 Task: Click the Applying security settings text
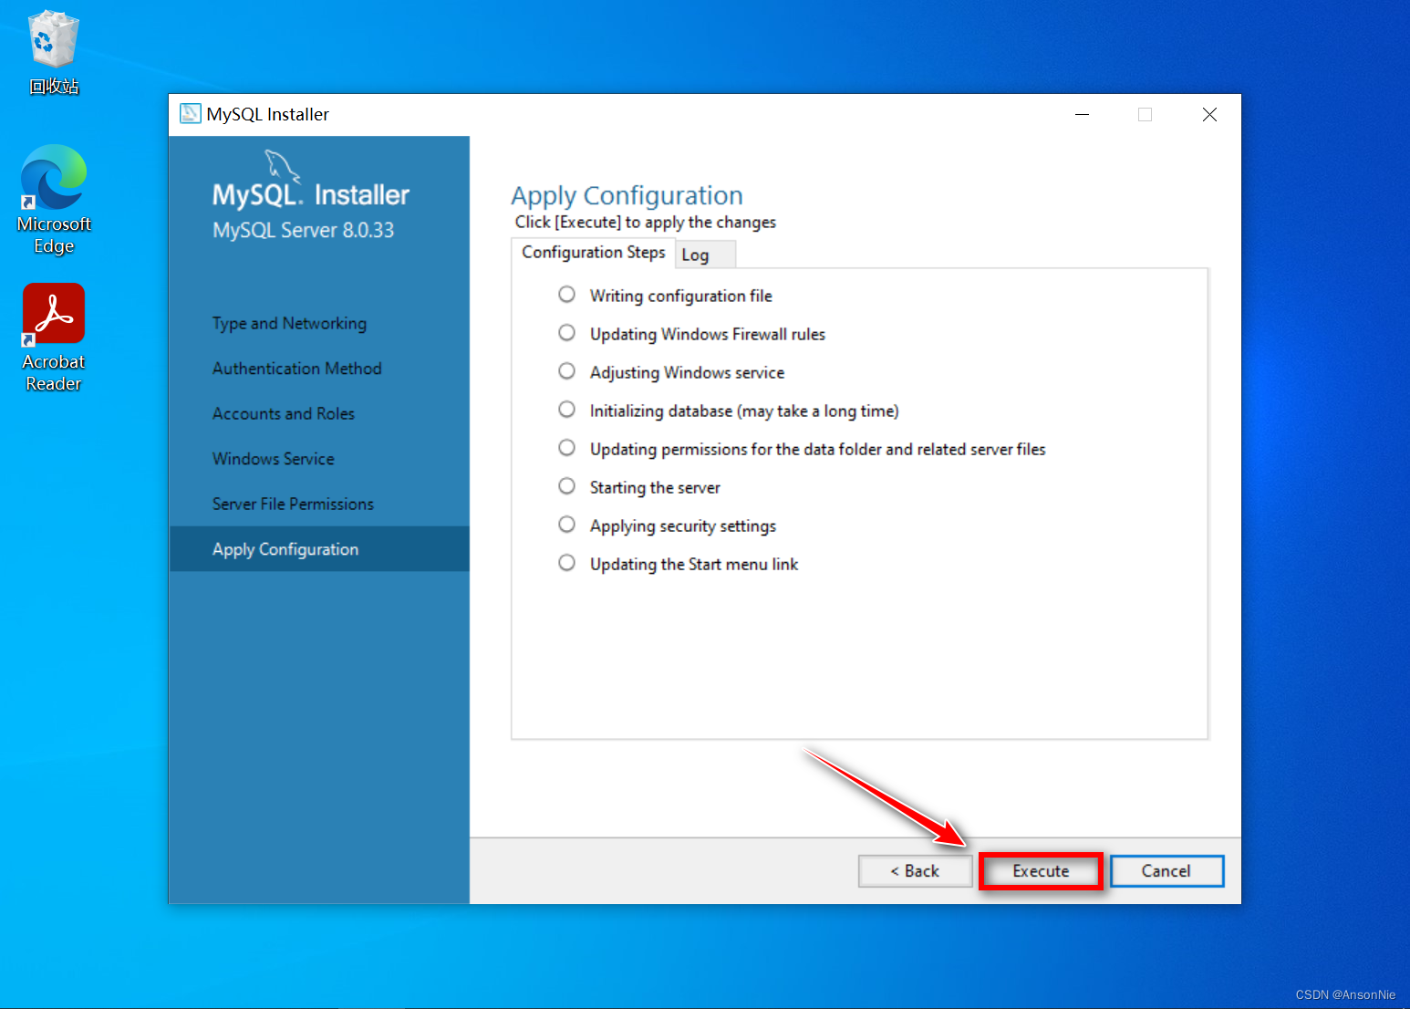[x=683, y=526]
